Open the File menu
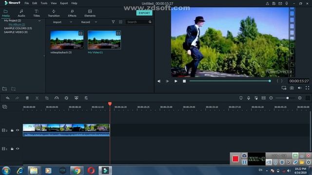Viewport: 312px width, 175px height. pos(27,3)
